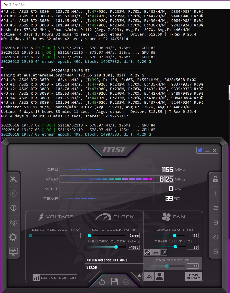The width and height of the screenshot is (230, 293).
Task: Click the T-Rex 26.4 title bar icon
Action: click(5, 5)
